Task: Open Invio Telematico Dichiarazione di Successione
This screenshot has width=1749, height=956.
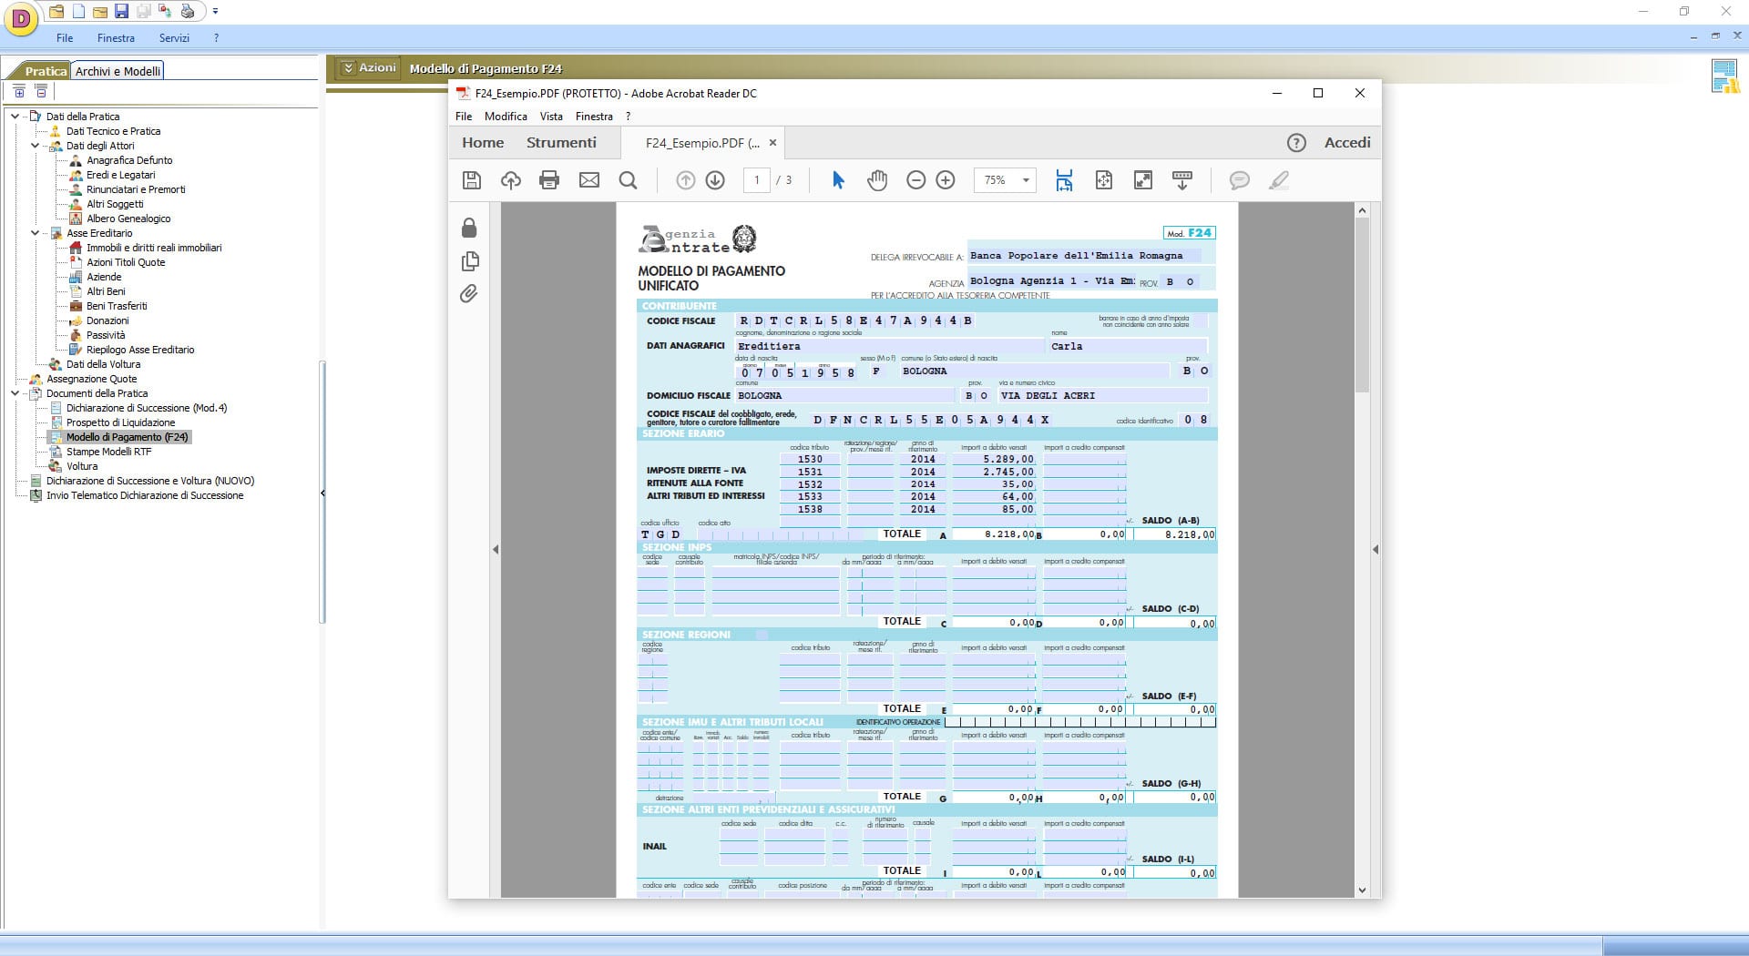Action: pos(145,495)
